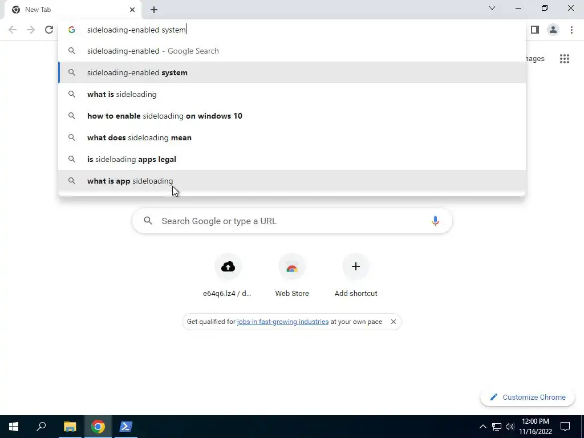Image resolution: width=584 pixels, height=438 pixels.
Task: Open the e64q6.lz4 shortcut tile
Action: (x=228, y=275)
